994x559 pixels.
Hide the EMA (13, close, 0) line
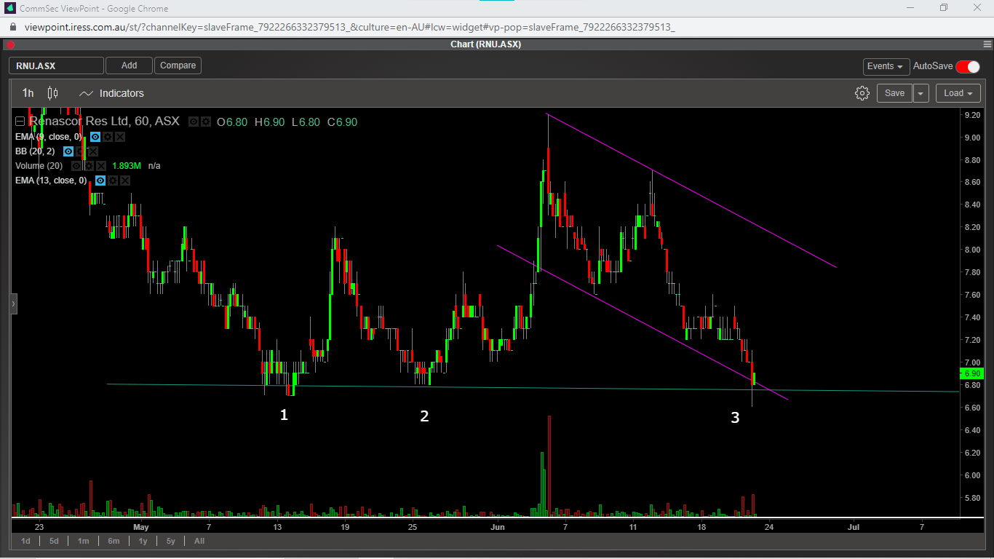tap(100, 181)
